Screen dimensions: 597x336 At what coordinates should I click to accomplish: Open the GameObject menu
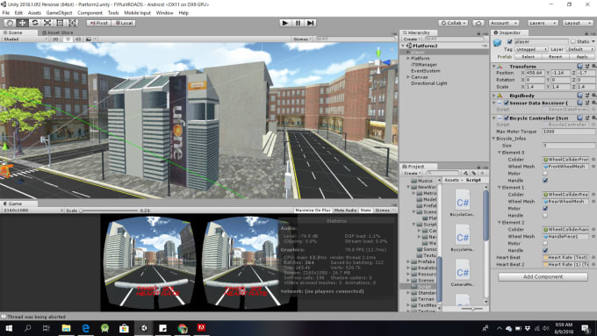point(59,12)
